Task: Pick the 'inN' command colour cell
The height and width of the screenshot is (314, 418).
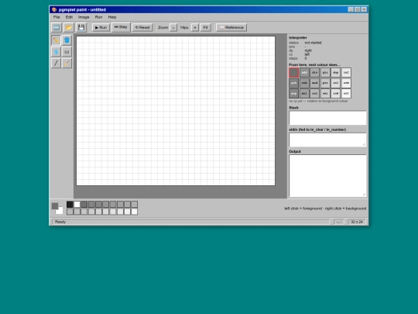Action: pyautogui.click(x=335, y=94)
